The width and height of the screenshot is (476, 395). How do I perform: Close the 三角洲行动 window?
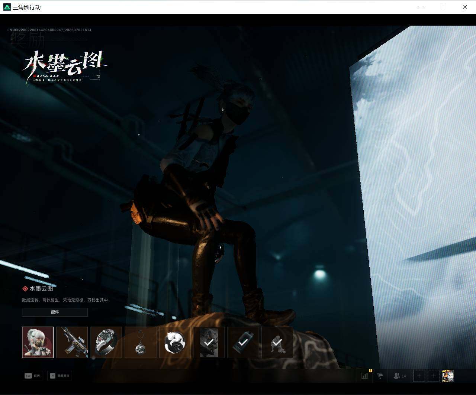465,7
